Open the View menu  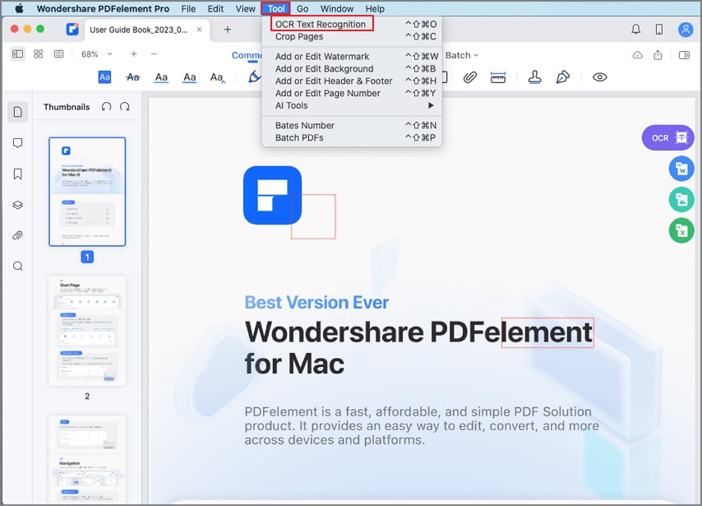(x=245, y=8)
